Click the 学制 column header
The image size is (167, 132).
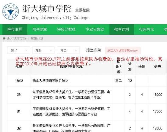pos(142,67)
